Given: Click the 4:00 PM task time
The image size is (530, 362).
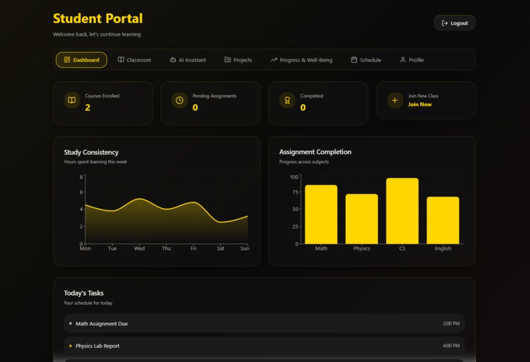Looking at the screenshot, I should (451, 346).
